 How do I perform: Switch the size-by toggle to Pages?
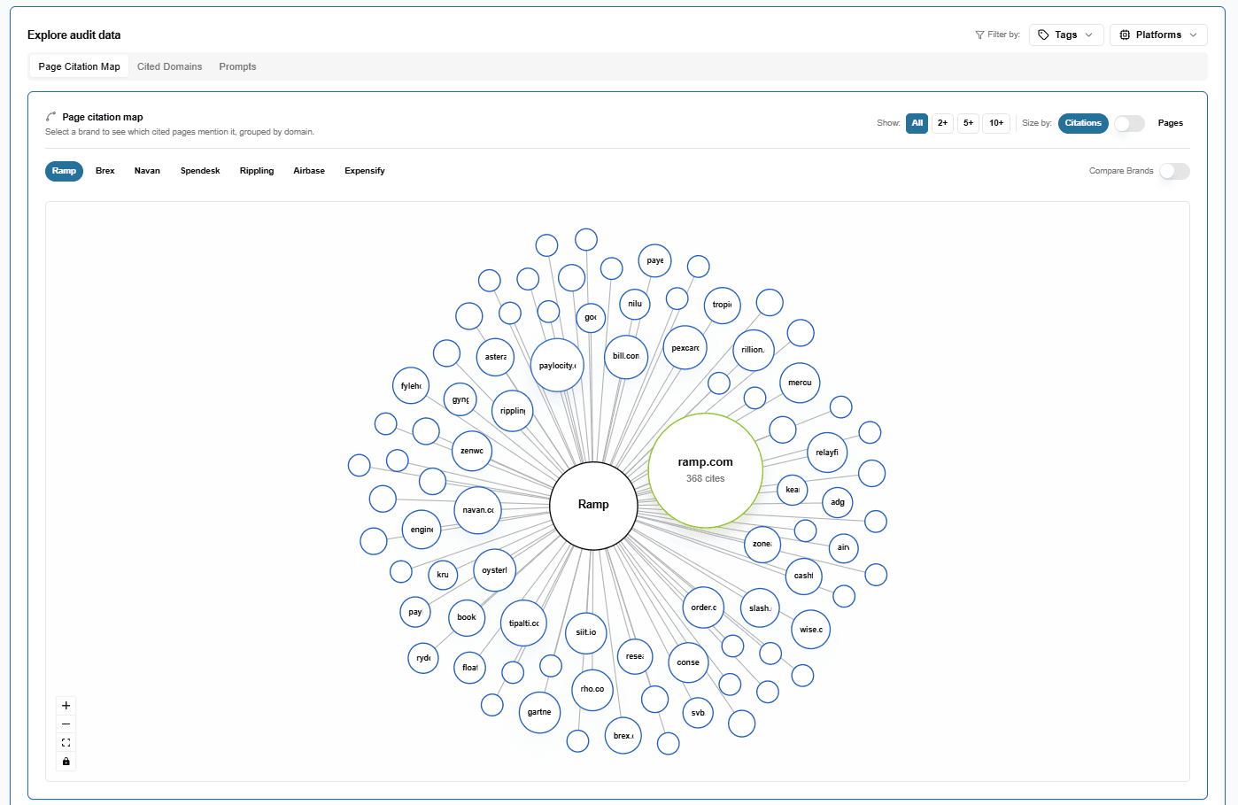pyautogui.click(x=1129, y=123)
